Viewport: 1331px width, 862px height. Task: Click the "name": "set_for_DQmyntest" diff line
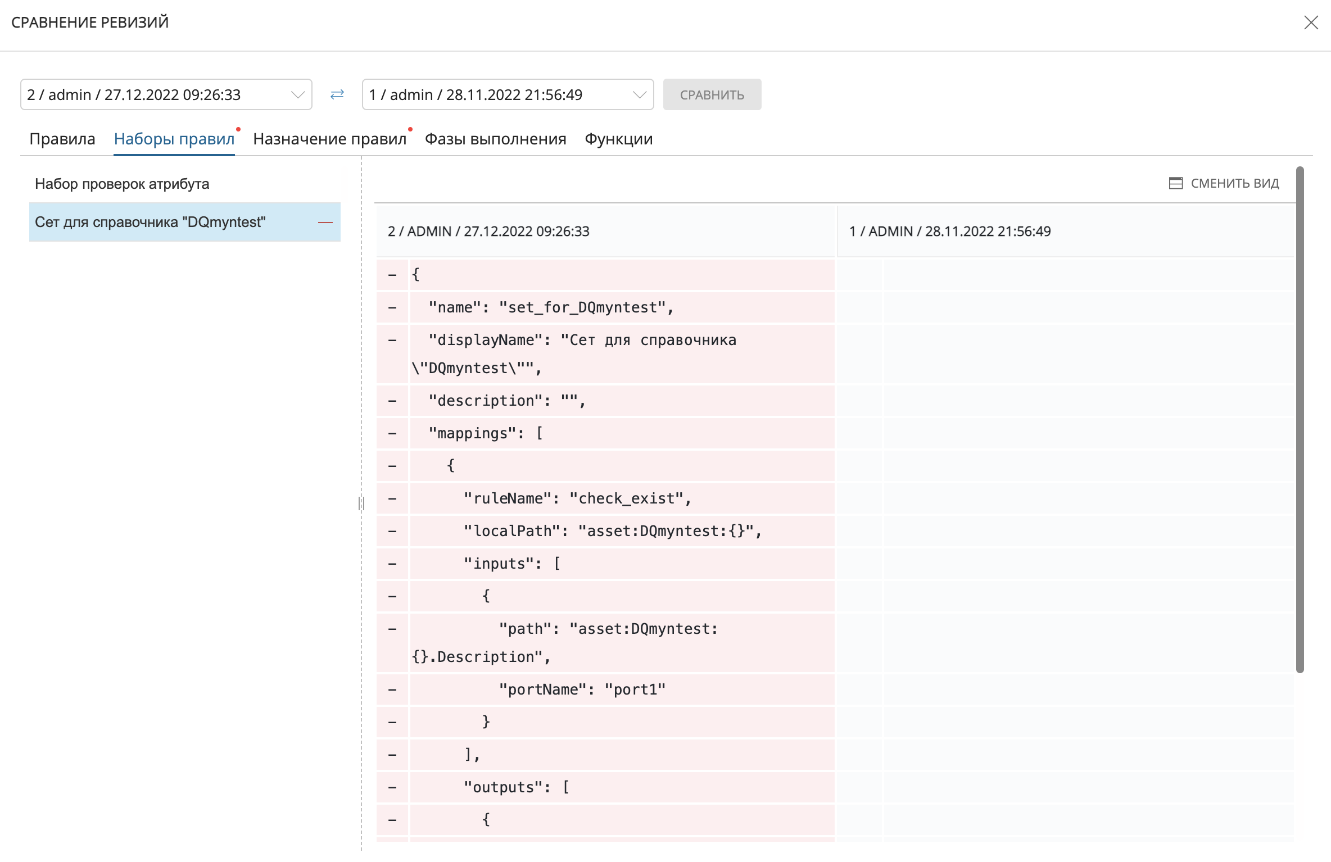tap(550, 307)
